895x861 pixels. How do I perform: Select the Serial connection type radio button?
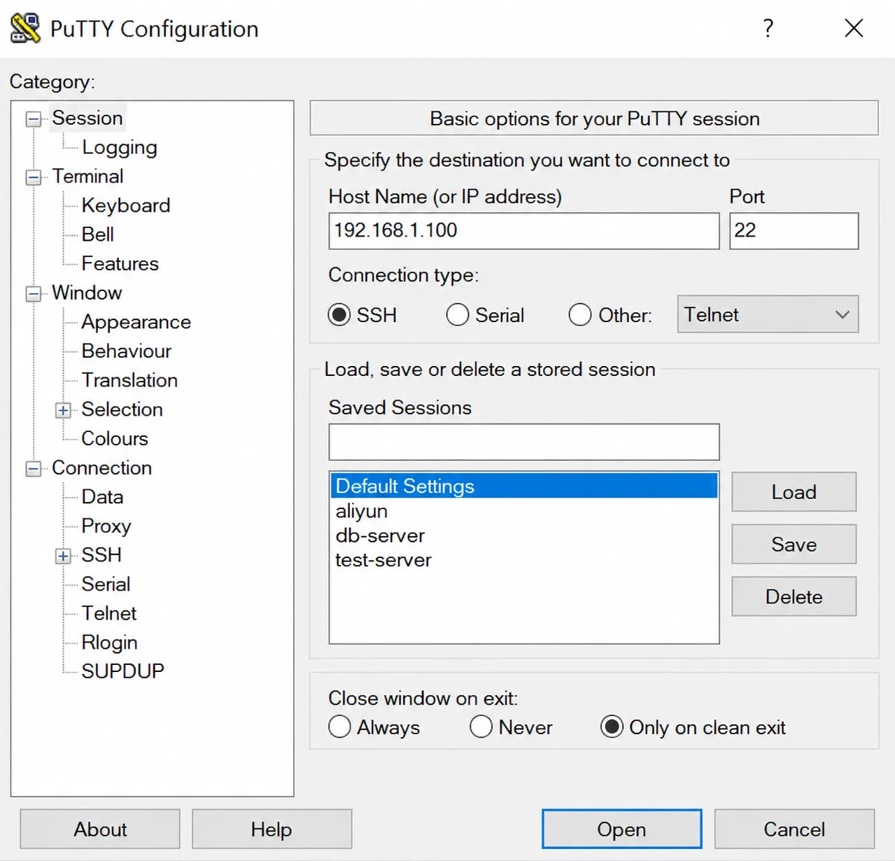coord(458,315)
